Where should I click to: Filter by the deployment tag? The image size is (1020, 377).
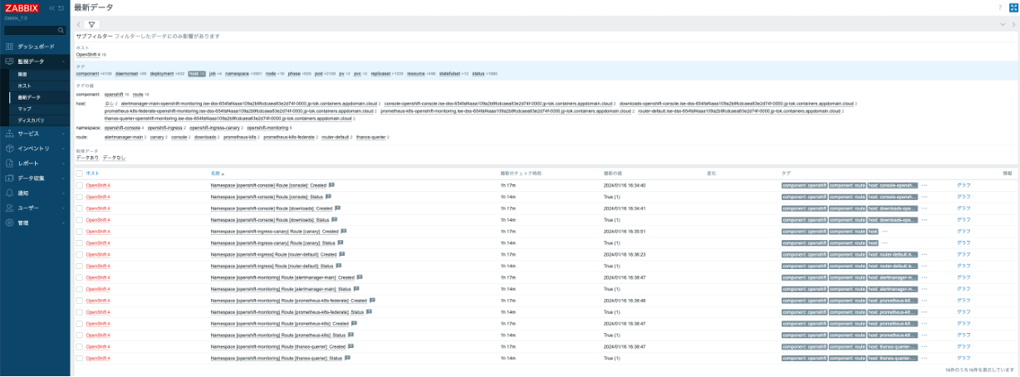click(162, 74)
